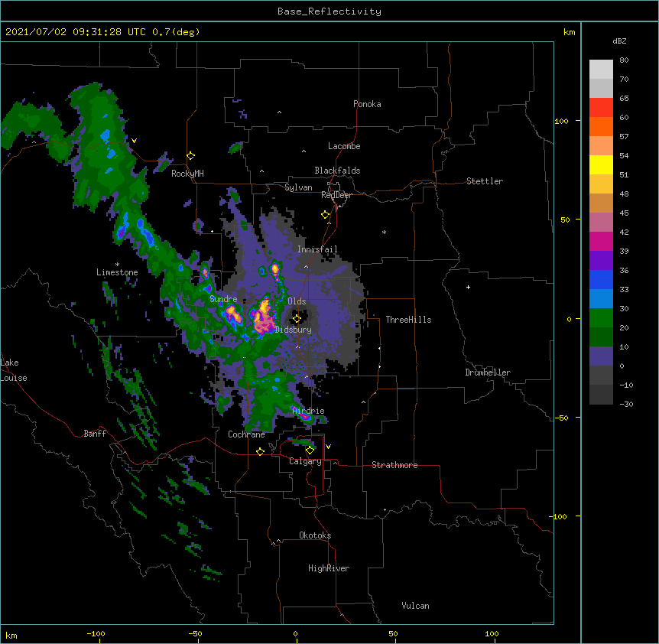Screen dimensions: 659x644
Task: Click the Sylvan label
Action: tap(298, 187)
